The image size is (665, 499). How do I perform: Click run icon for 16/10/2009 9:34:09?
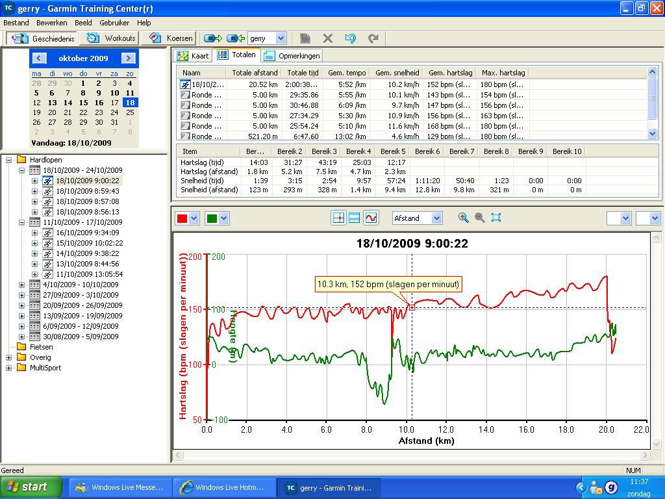[48, 233]
